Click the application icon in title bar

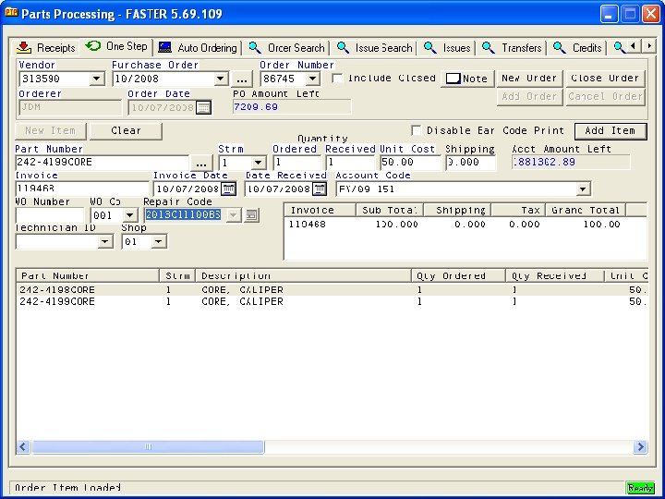point(11,13)
